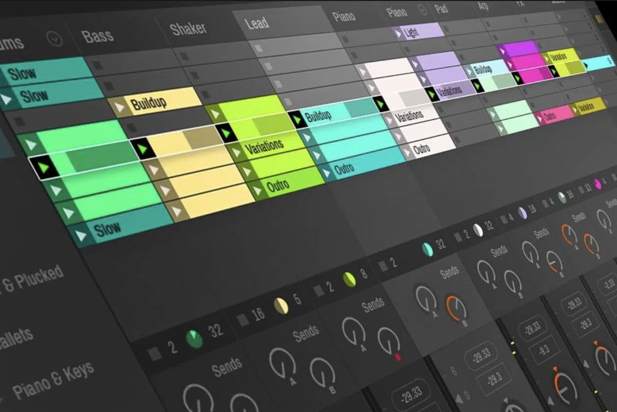Viewport: 617px width, 412px height.
Task: Click the Lead track stop button beside 2
Action: pyautogui.click(x=383, y=266)
